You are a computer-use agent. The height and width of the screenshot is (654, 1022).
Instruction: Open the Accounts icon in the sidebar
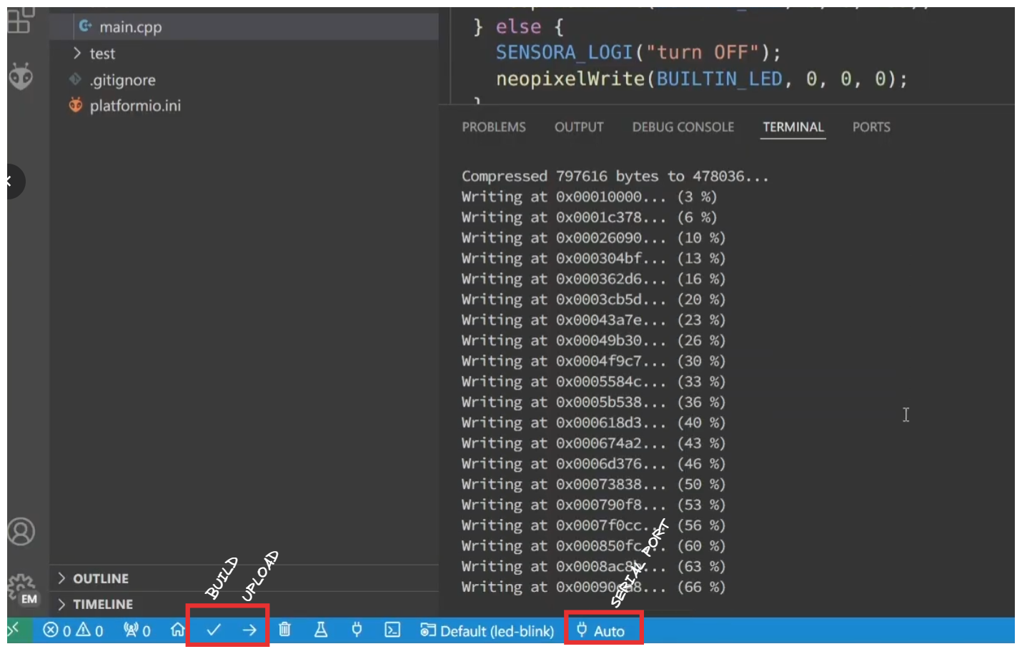pos(21,531)
